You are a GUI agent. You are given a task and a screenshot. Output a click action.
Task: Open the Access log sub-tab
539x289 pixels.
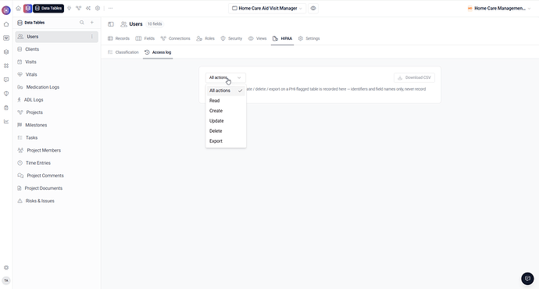pyautogui.click(x=158, y=52)
